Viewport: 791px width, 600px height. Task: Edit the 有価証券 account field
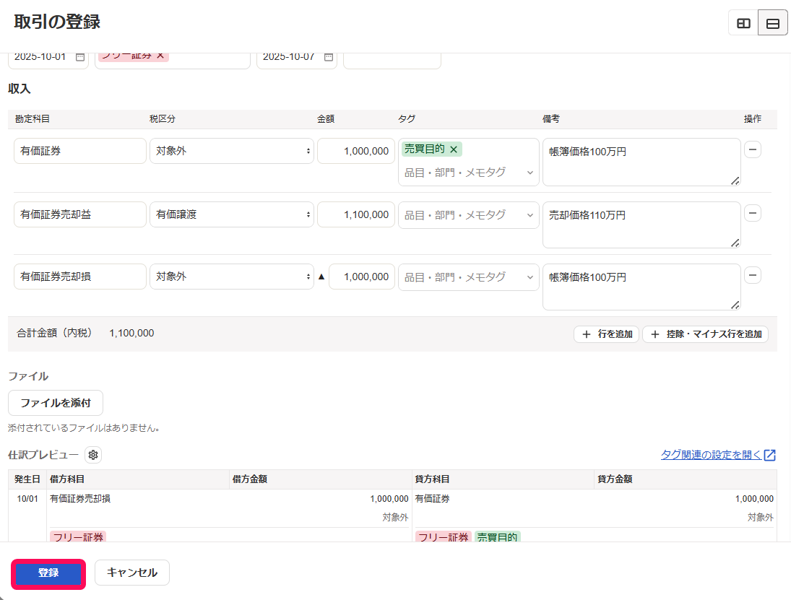point(79,151)
